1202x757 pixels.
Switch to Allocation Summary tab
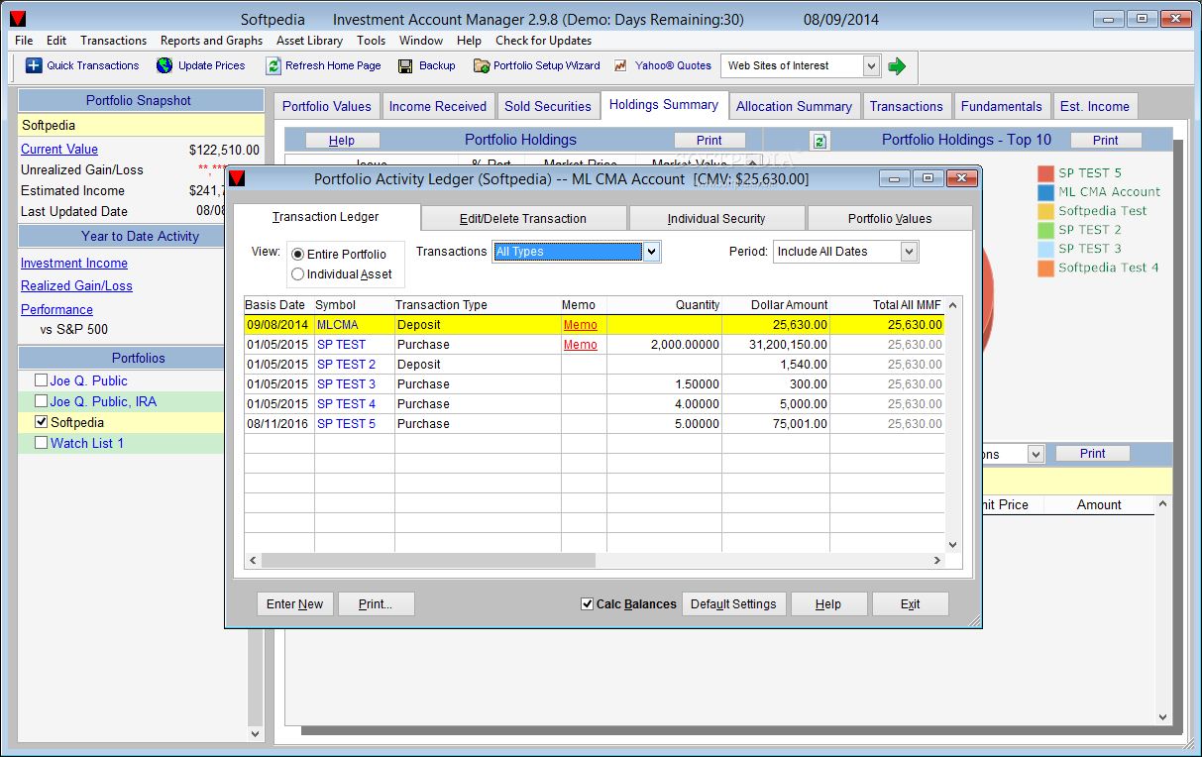point(794,106)
